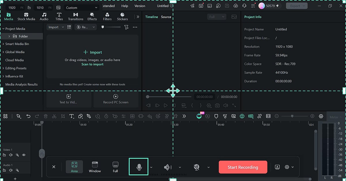Switch to the Transitions tab
The image size is (346, 181).
coord(76,17)
